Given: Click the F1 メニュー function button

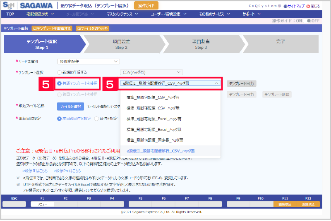Looking at the screenshot, I should coord(42,204).
